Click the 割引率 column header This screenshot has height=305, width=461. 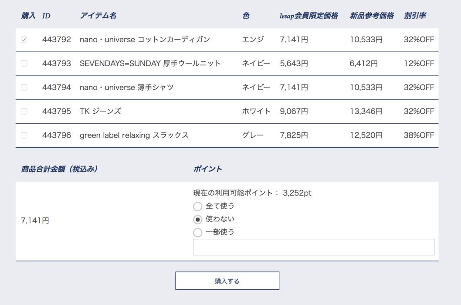point(415,16)
